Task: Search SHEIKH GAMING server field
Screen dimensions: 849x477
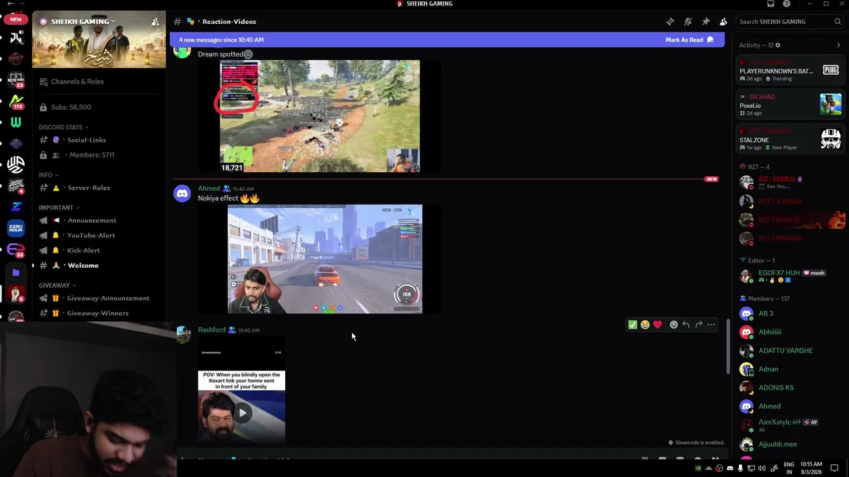Action: [790, 22]
